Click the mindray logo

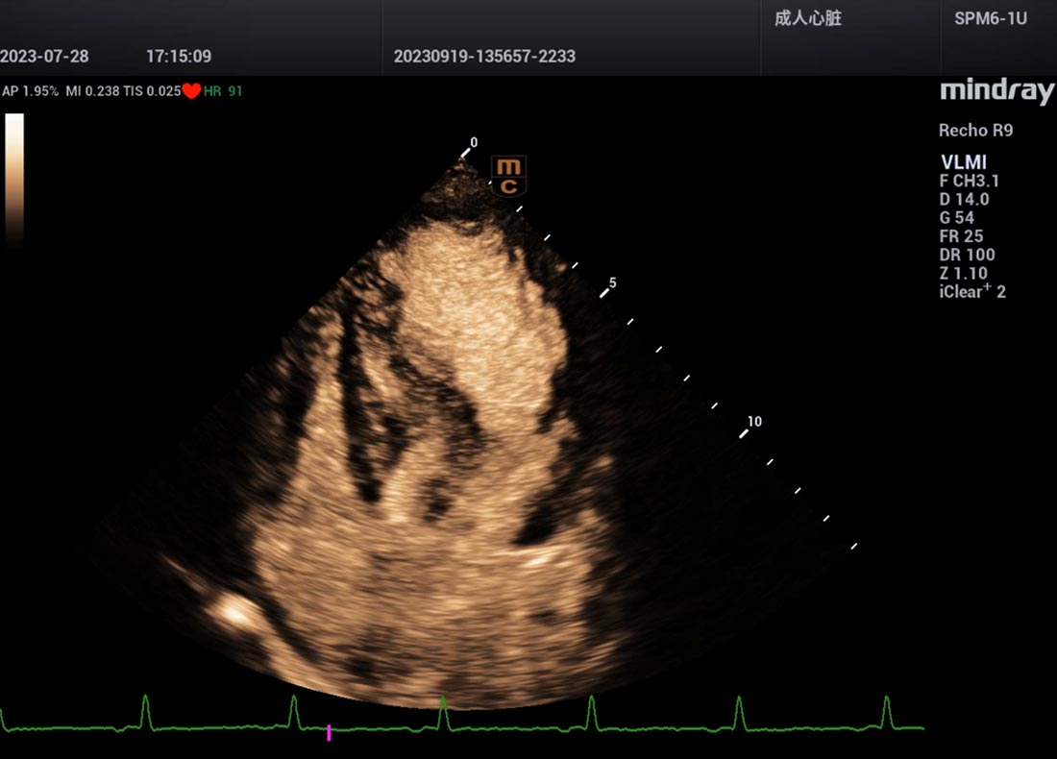coord(996,92)
